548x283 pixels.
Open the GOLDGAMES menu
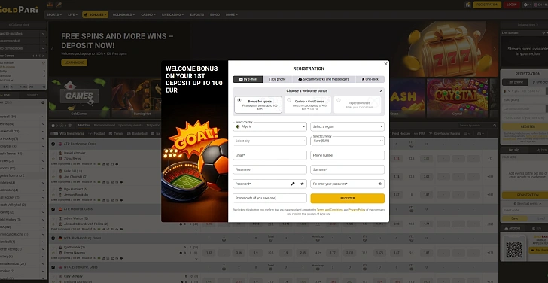click(123, 14)
